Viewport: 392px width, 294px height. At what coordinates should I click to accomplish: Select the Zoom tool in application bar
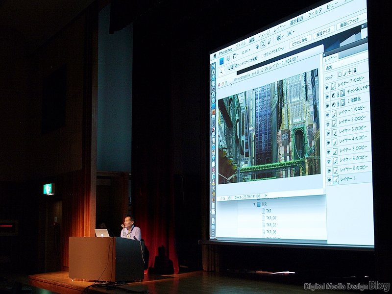click(x=263, y=45)
